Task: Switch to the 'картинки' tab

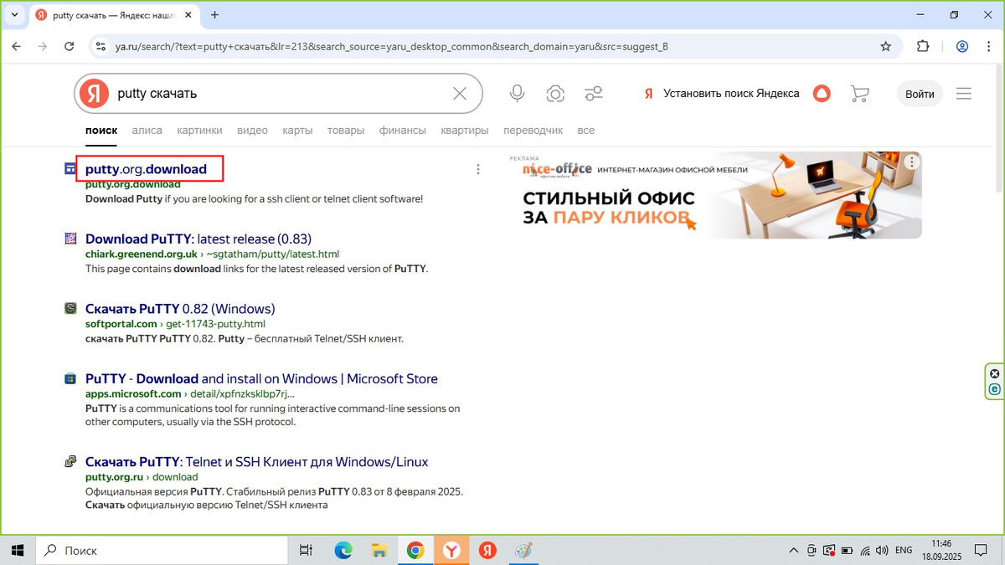Action: tap(199, 131)
